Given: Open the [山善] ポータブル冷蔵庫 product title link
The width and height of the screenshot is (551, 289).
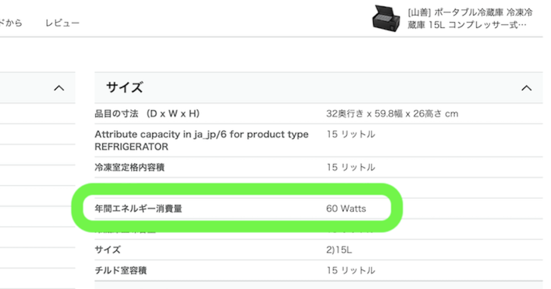Looking at the screenshot, I should pyautogui.click(x=467, y=18).
